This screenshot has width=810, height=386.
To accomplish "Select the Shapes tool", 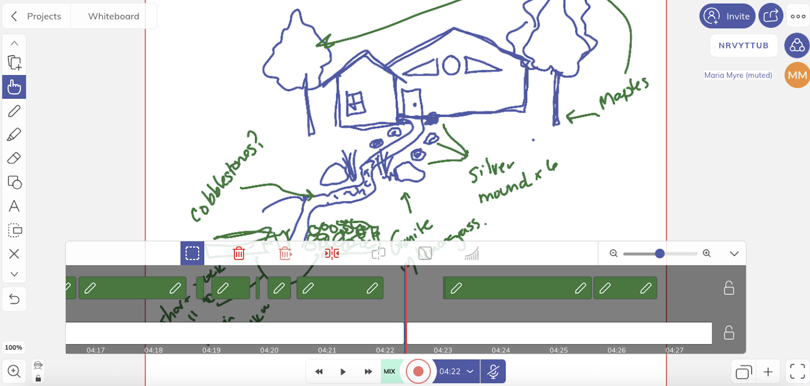I will pyautogui.click(x=14, y=183).
